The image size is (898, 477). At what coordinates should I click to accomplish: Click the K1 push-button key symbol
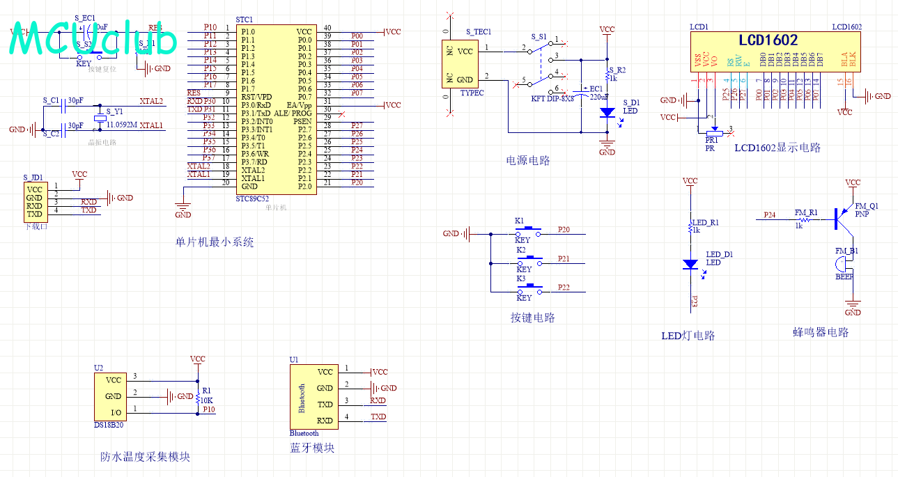(x=533, y=229)
